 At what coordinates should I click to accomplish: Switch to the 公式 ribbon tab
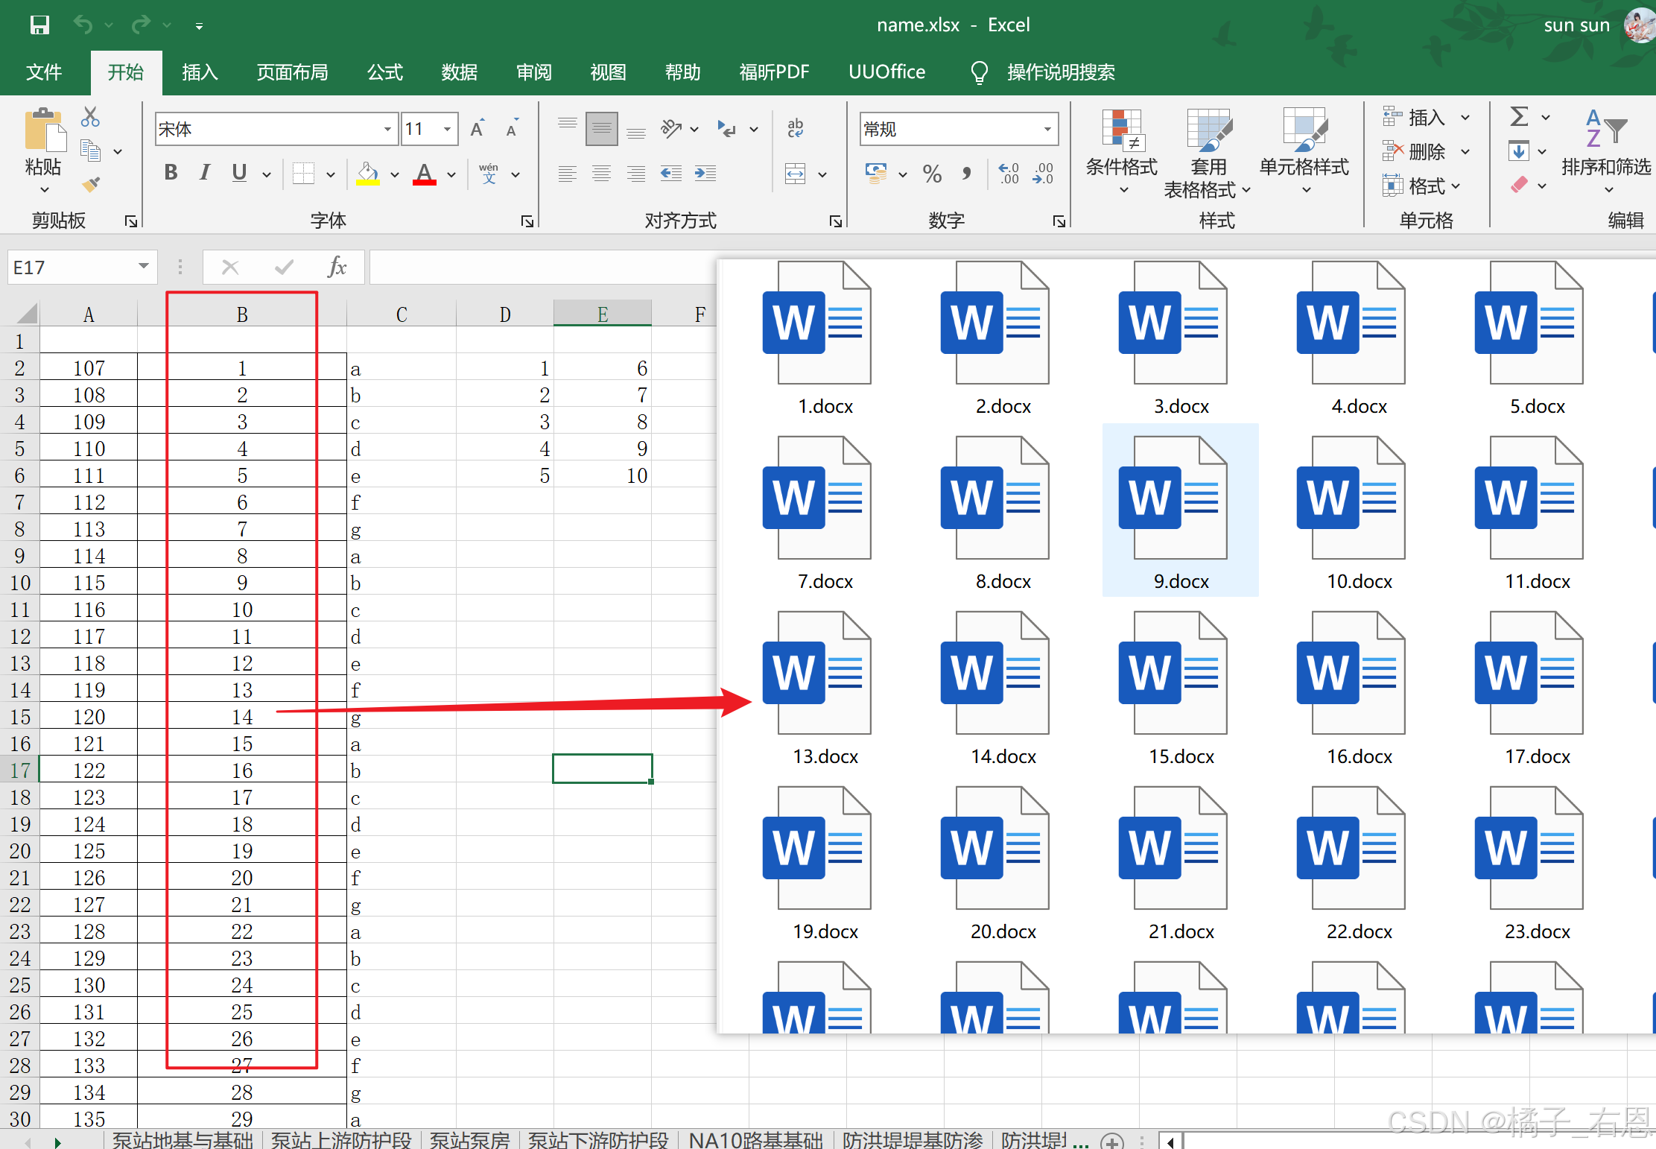coord(385,72)
